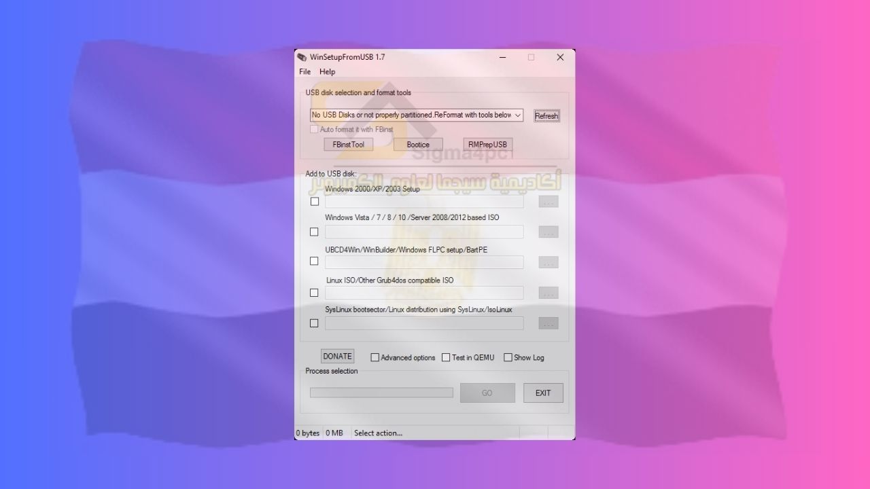Image resolution: width=870 pixels, height=489 pixels.
Task: Open the File menu
Action: [x=304, y=71]
